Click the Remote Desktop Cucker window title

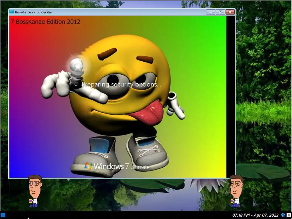click(34, 12)
